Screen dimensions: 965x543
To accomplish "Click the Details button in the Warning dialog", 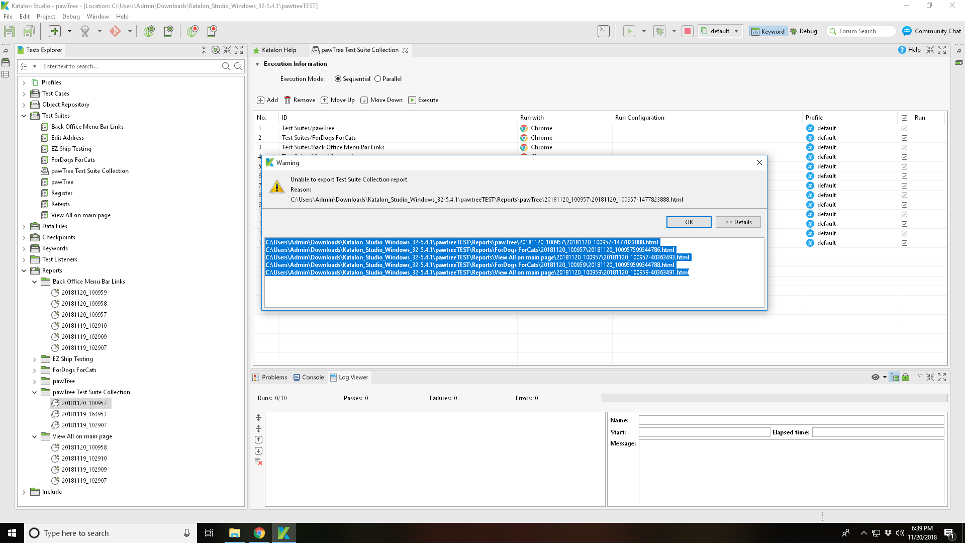I will 738,222.
